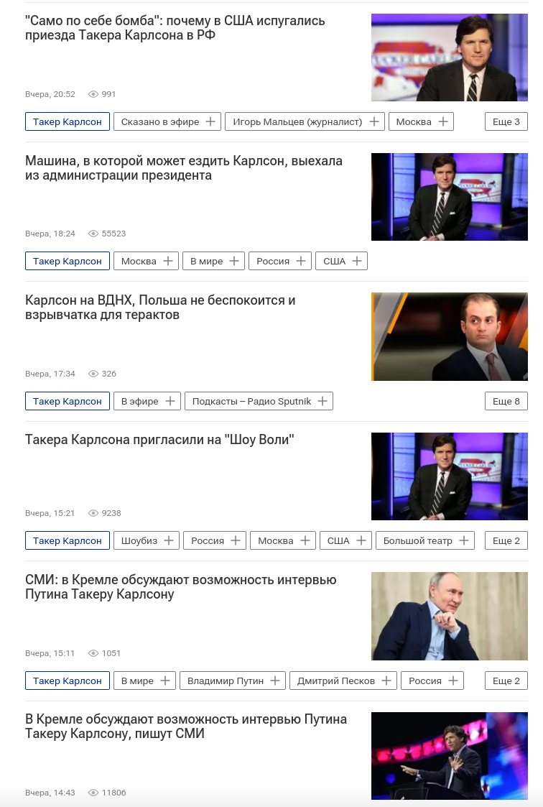Image resolution: width=543 pixels, height=807 pixels.
Task: Open headline 'Такера Карлсона пригласили на "Шоу Воли"'
Action: pos(159,440)
